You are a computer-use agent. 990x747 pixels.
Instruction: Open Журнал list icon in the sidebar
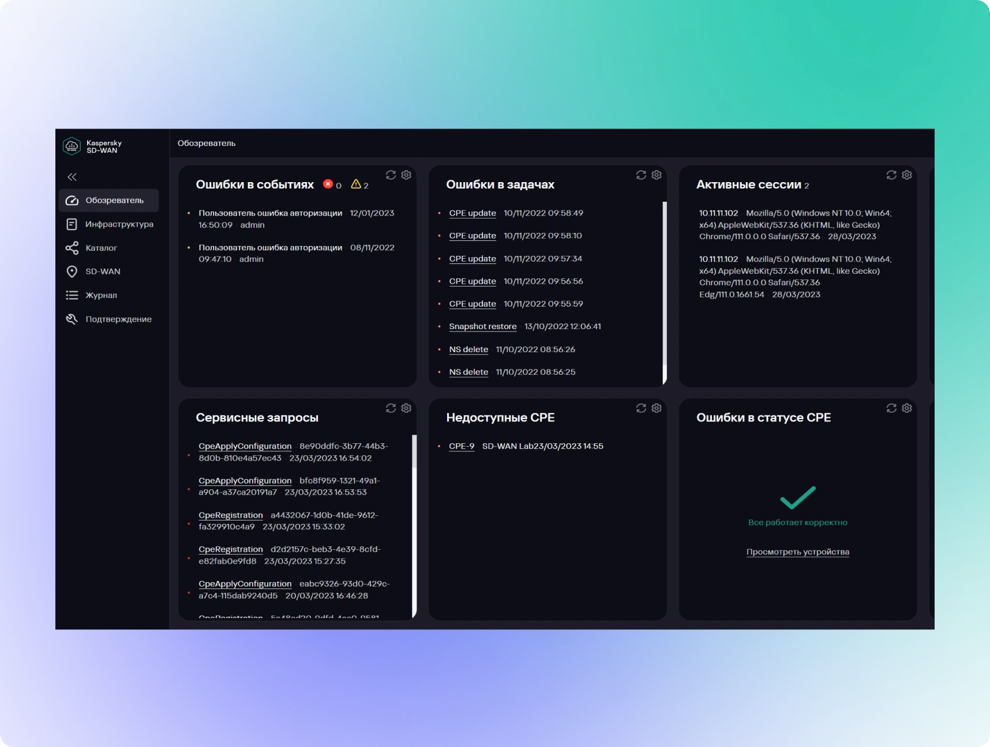72,295
